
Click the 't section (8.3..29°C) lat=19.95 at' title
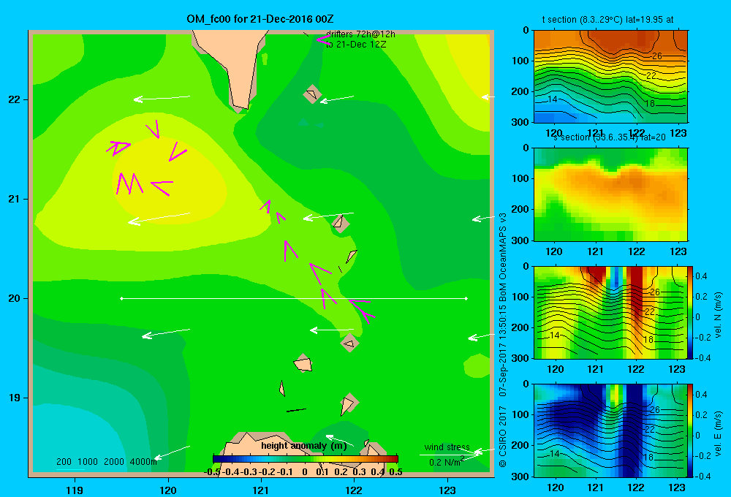point(607,20)
